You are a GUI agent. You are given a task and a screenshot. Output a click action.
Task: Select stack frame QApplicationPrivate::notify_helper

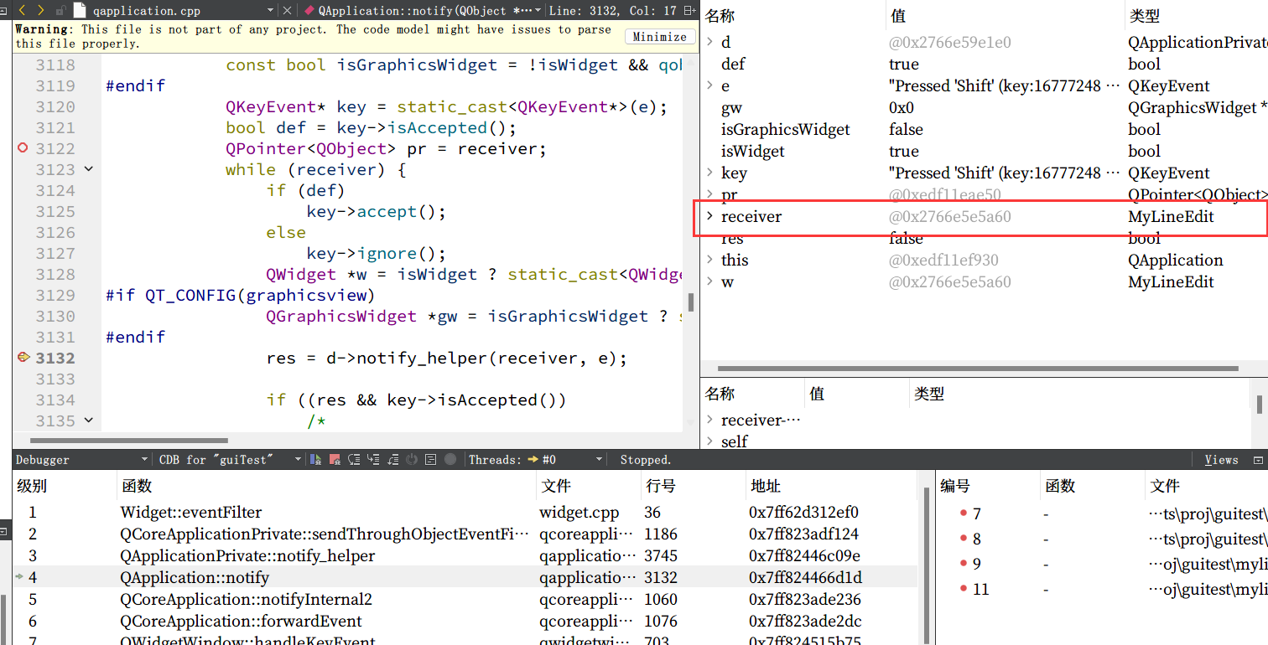pos(466,555)
